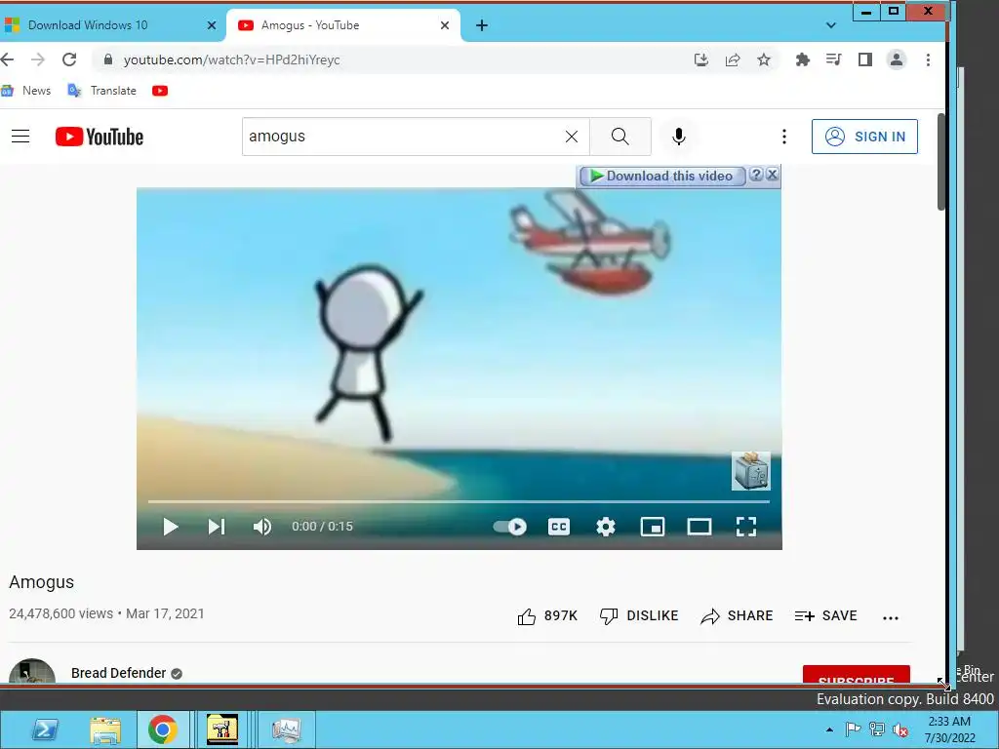
Task: Open more actions ellipsis under video
Action: pyautogui.click(x=891, y=617)
